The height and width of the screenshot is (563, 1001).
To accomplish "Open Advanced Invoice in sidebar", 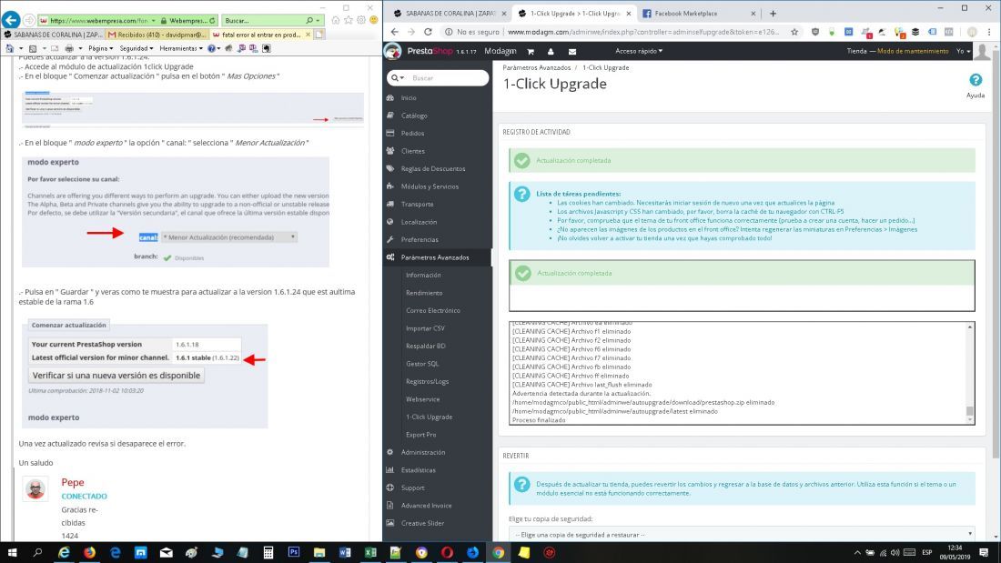I will click(426, 506).
